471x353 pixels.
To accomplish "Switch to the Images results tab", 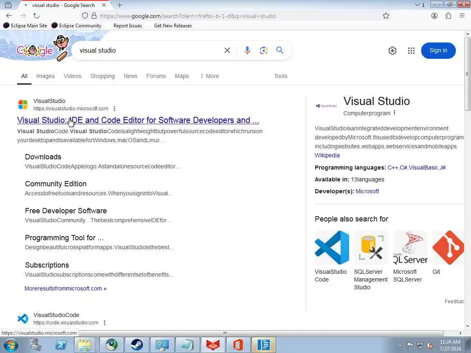I will point(45,76).
